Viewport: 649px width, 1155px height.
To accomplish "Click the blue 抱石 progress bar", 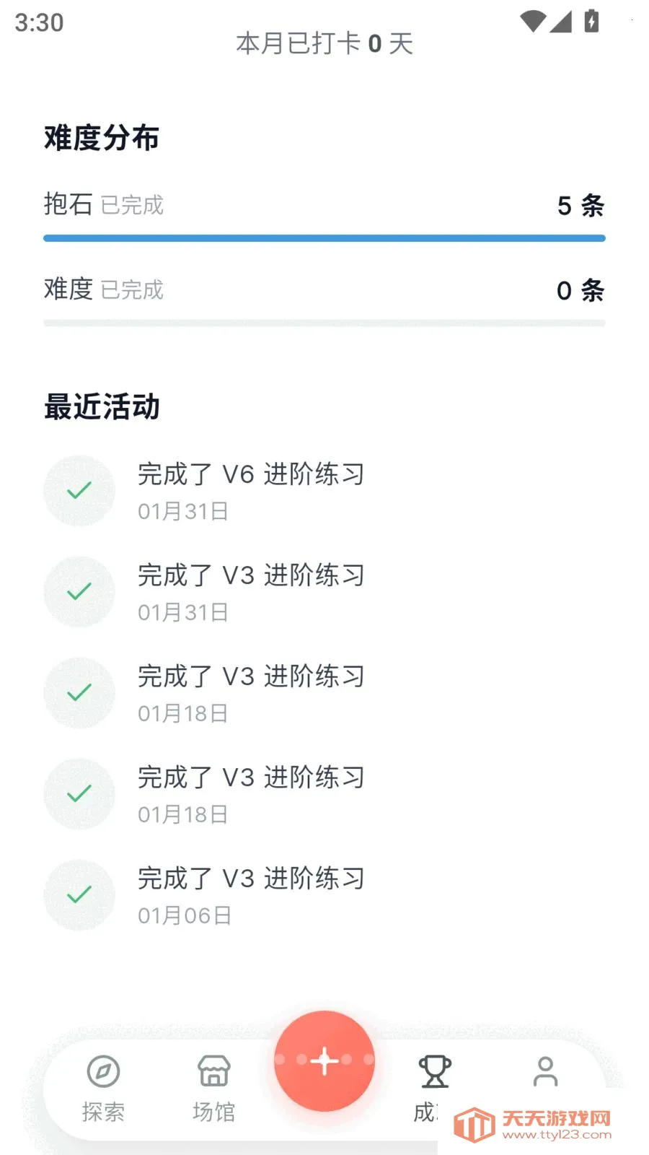I will [x=324, y=238].
